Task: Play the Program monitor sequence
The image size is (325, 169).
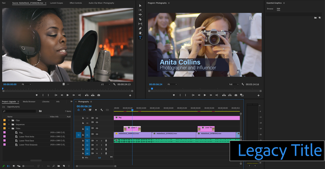Action: coord(205,95)
